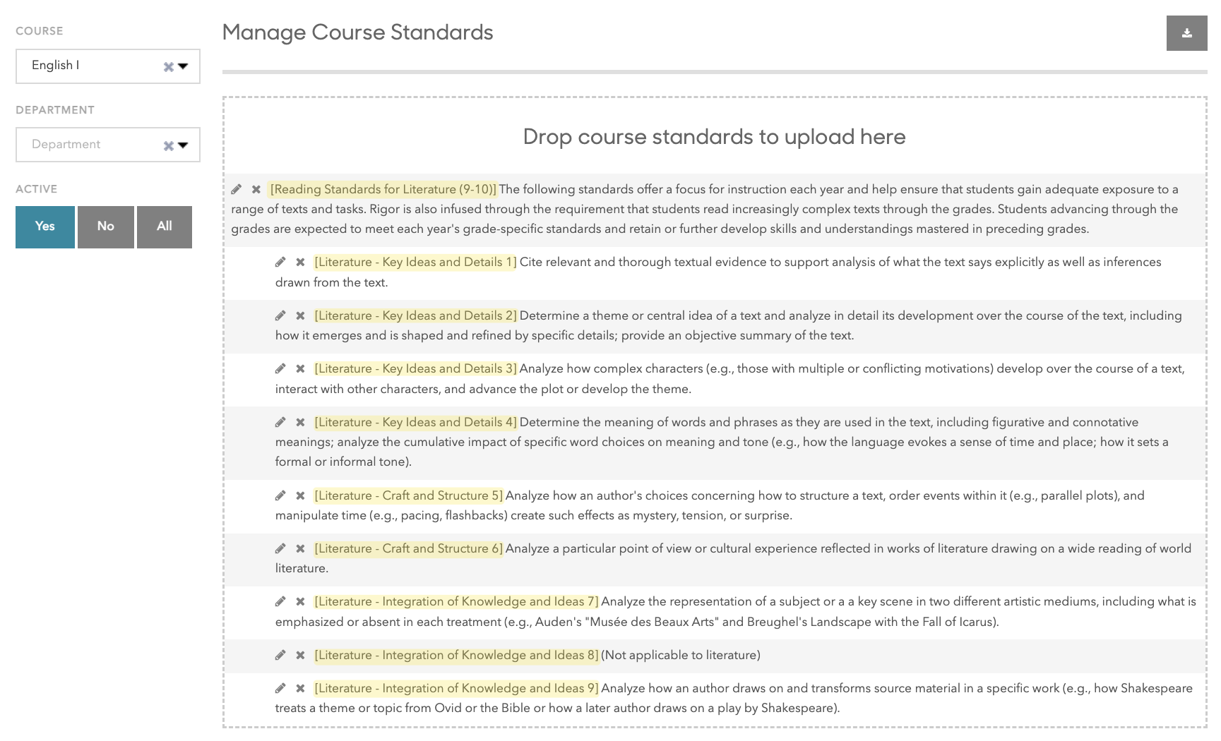Show All active and inactive standards

click(x=164, y=227)
